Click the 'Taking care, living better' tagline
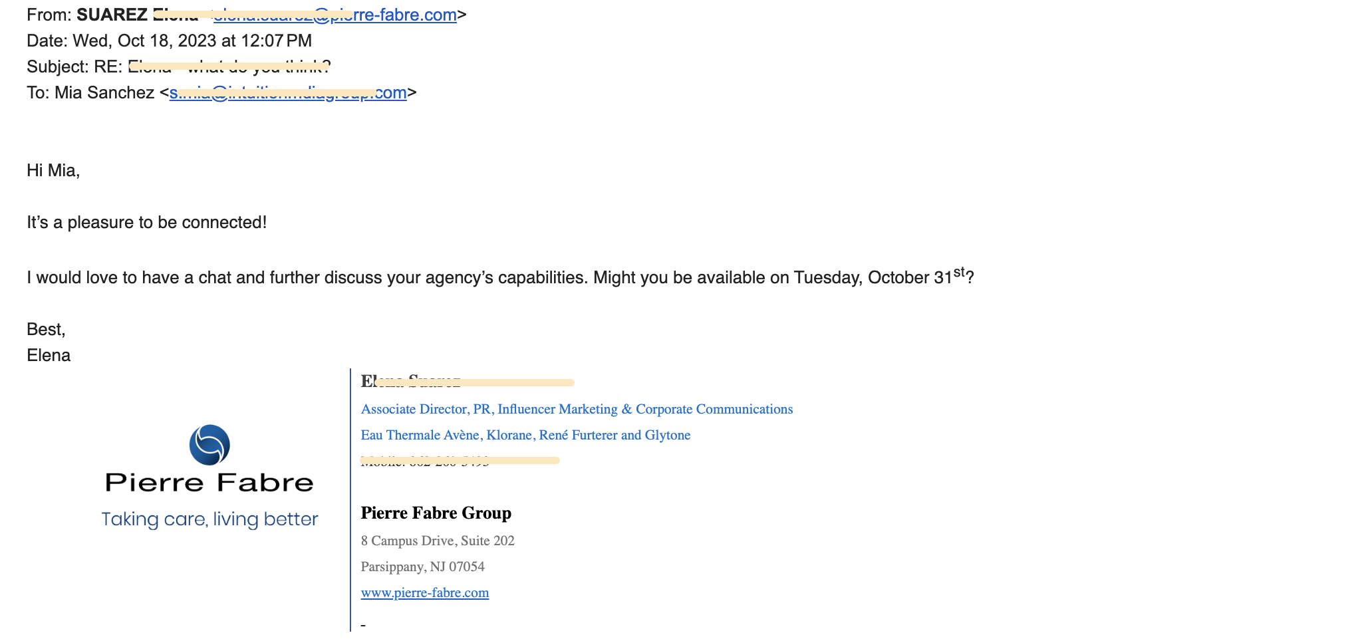 [x=209, y=519]
